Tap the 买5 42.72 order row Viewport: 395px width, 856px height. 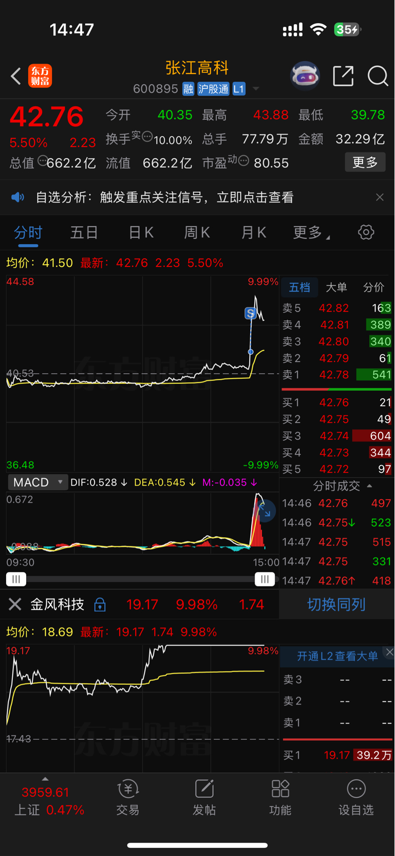337,469
